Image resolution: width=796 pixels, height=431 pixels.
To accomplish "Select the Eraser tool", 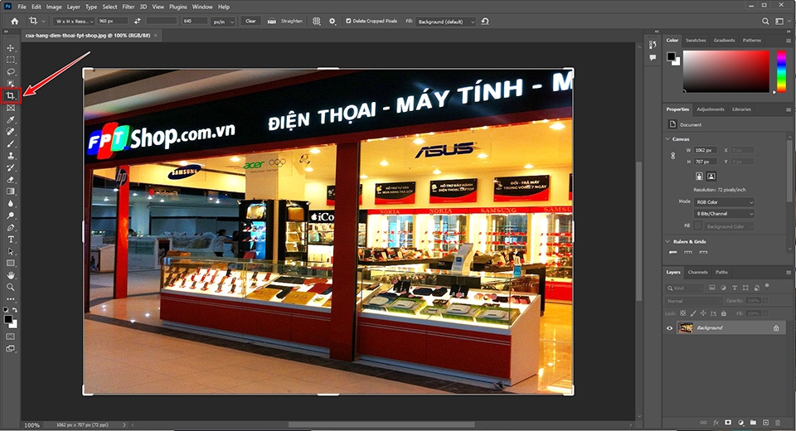I will pos(11,180).
